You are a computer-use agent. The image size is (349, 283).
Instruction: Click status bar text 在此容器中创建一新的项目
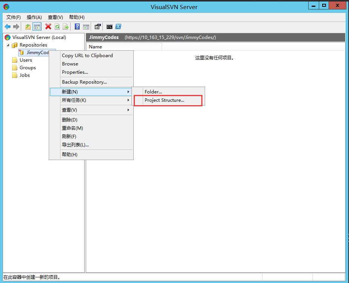pos(32,277)
